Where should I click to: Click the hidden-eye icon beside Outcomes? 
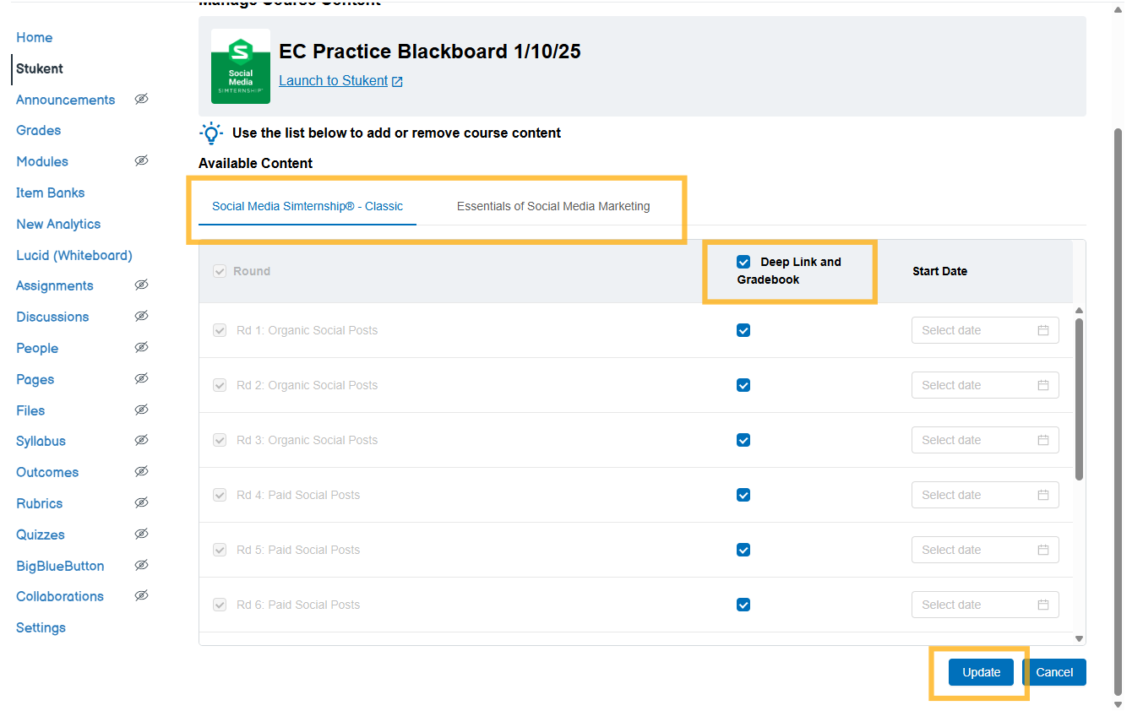point(142,471)
